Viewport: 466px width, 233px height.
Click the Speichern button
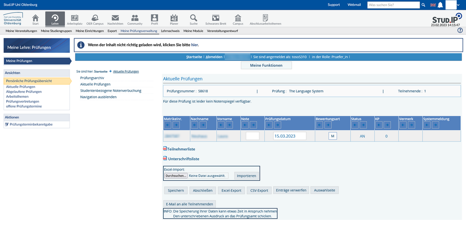tap(176, 190)
